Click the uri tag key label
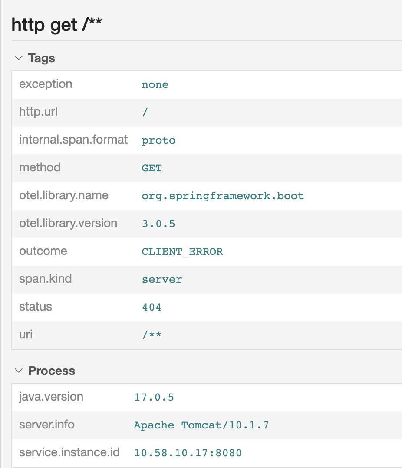 [26, 334]
